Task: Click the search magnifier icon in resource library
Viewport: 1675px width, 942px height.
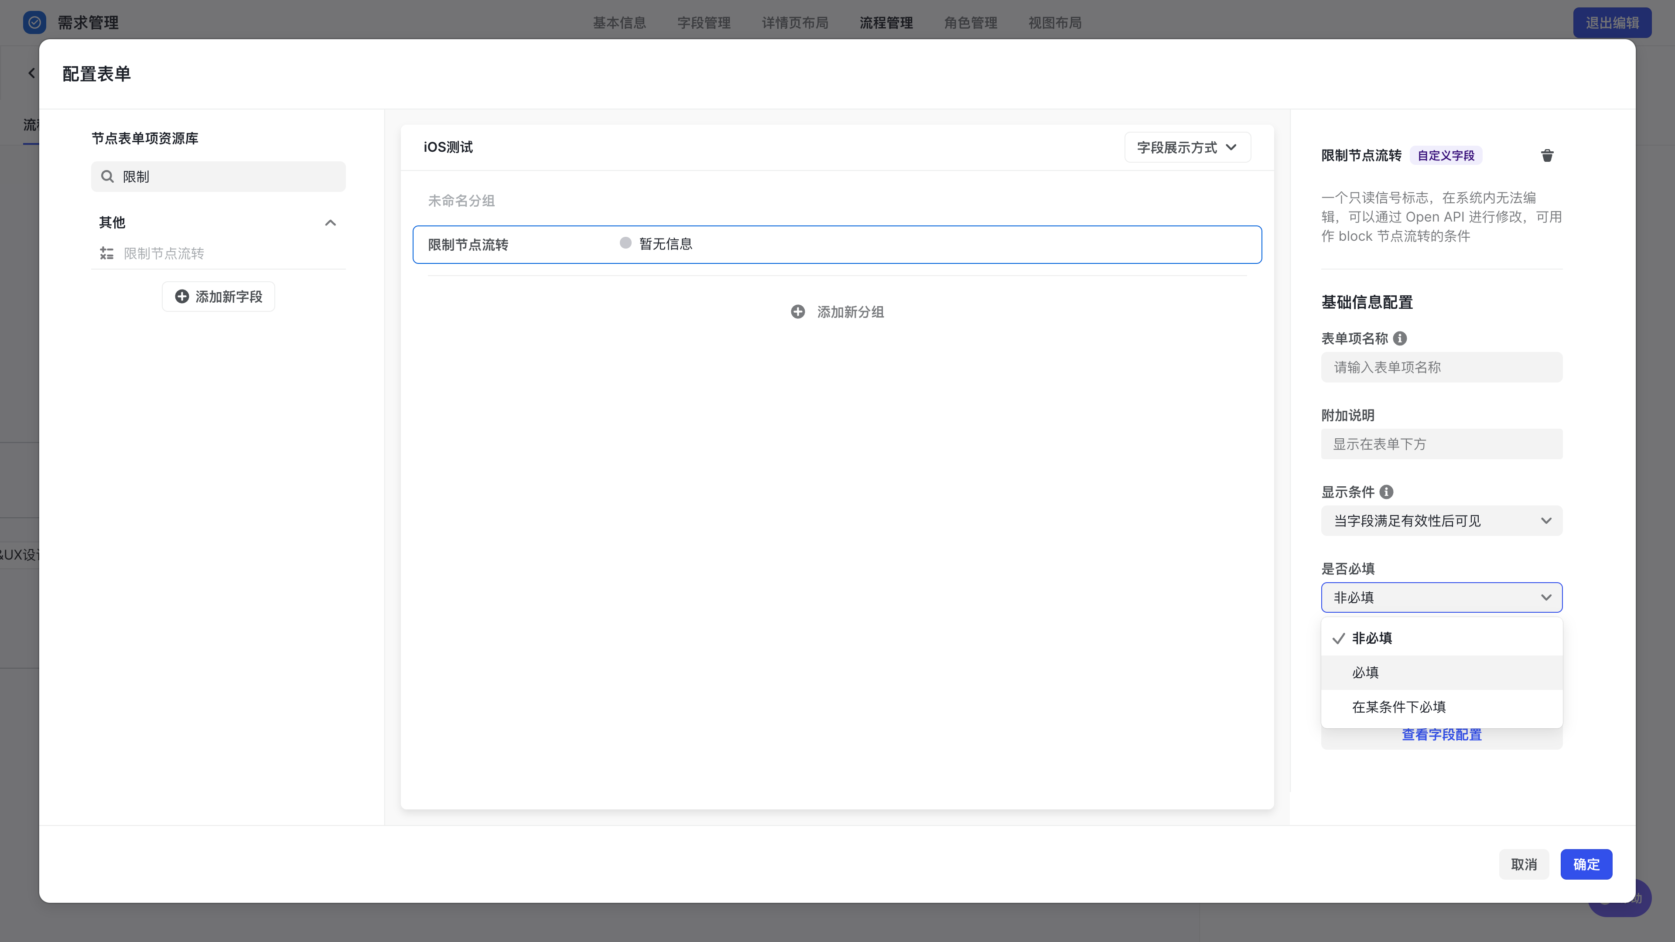Action: pos(107,176)
